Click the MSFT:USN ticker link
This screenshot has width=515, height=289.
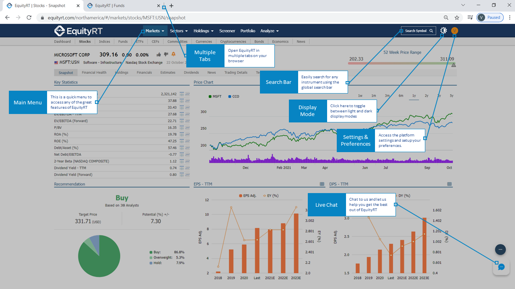point(69,63)
